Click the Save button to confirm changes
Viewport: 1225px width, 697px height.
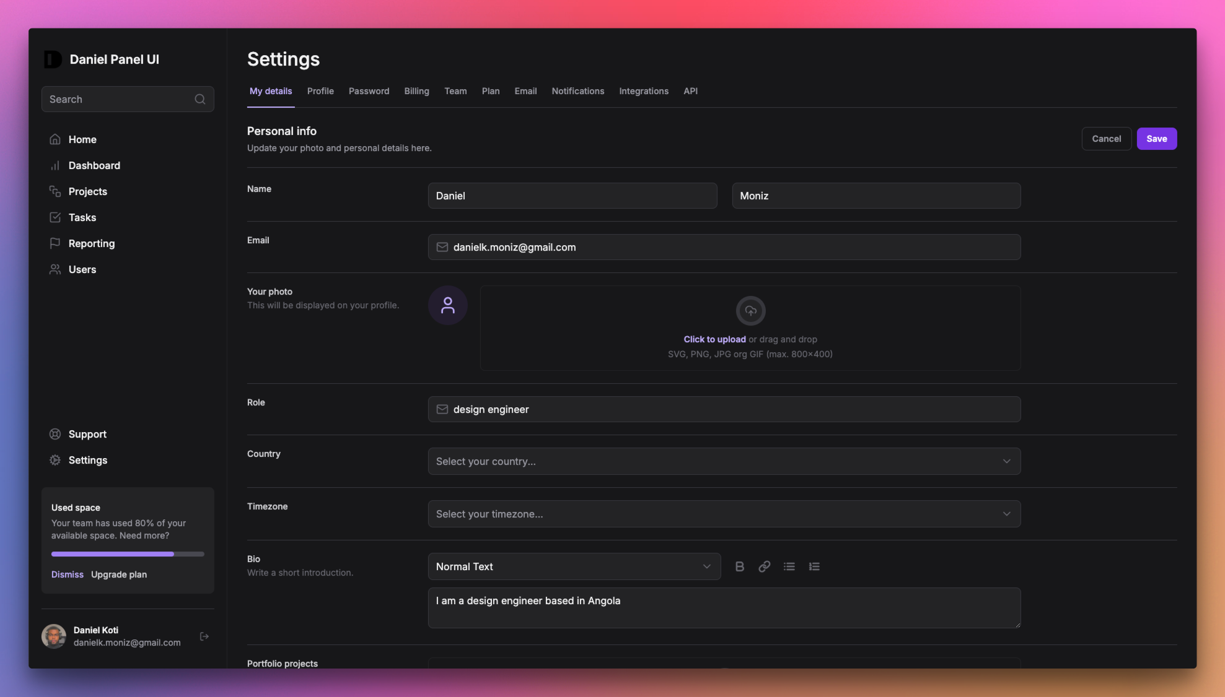1156,138
